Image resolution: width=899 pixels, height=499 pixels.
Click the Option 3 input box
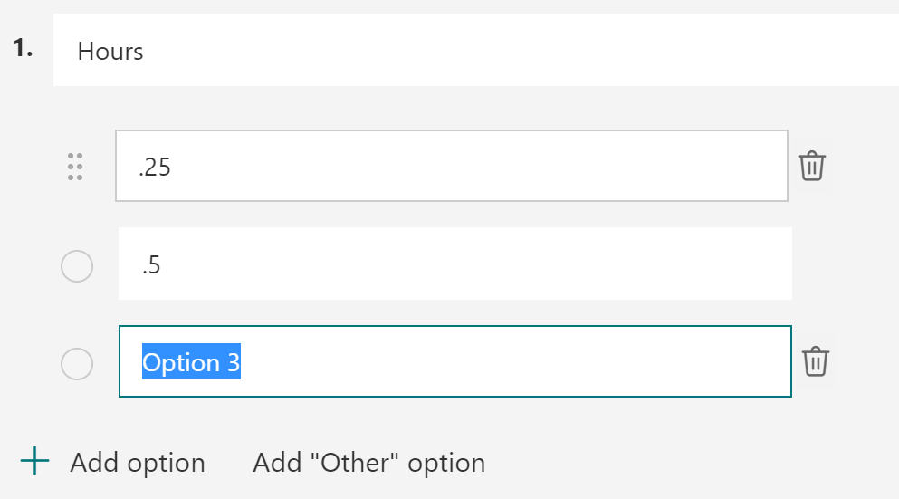(x=454, y=361)
